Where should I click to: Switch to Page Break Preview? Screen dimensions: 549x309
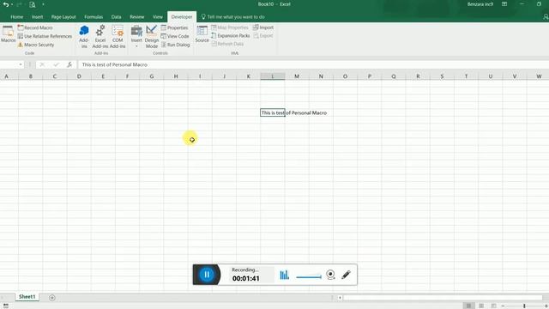494,306
